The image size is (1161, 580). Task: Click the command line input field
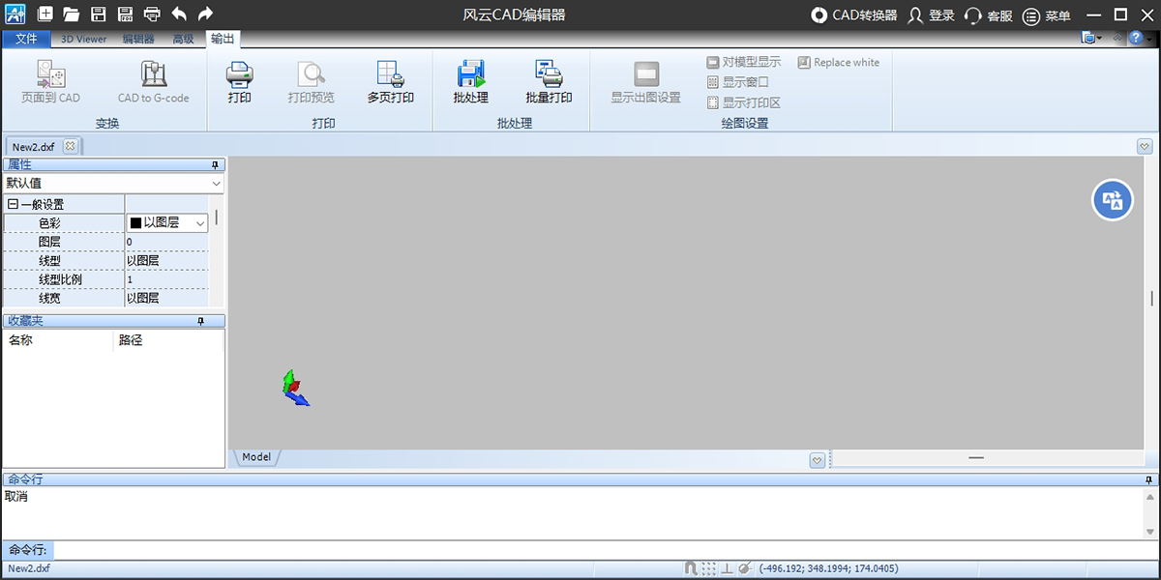pos(600,550)
